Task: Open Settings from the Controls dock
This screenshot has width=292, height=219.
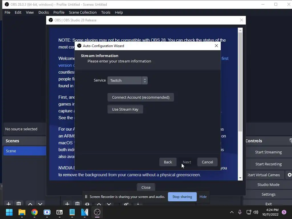Action: pos(268,194)
